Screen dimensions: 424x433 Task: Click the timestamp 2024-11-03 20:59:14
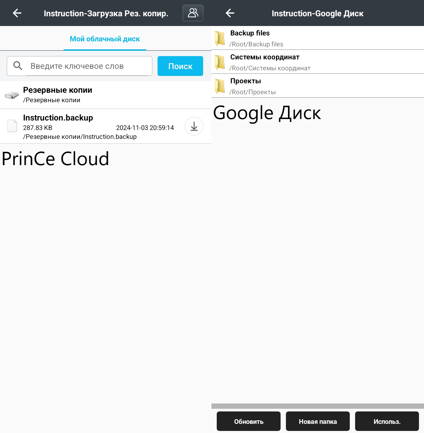coord(145,128)
